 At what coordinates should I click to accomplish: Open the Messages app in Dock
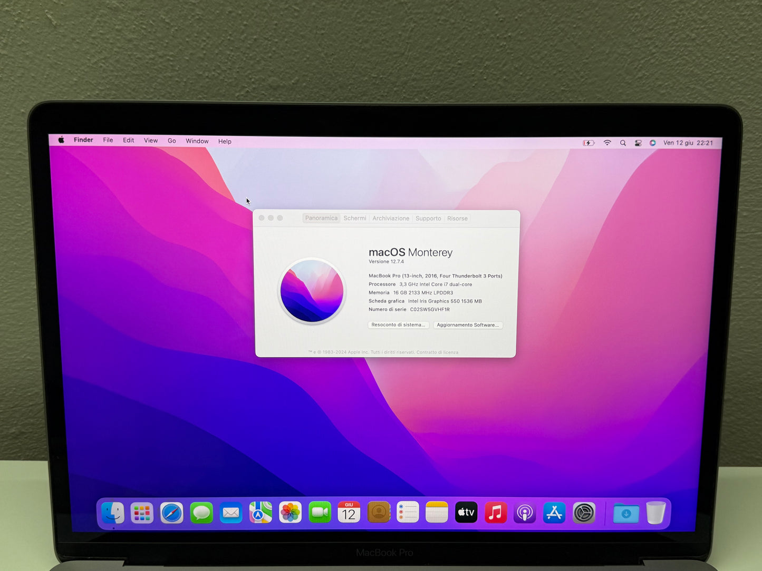(x=201, y=513)
